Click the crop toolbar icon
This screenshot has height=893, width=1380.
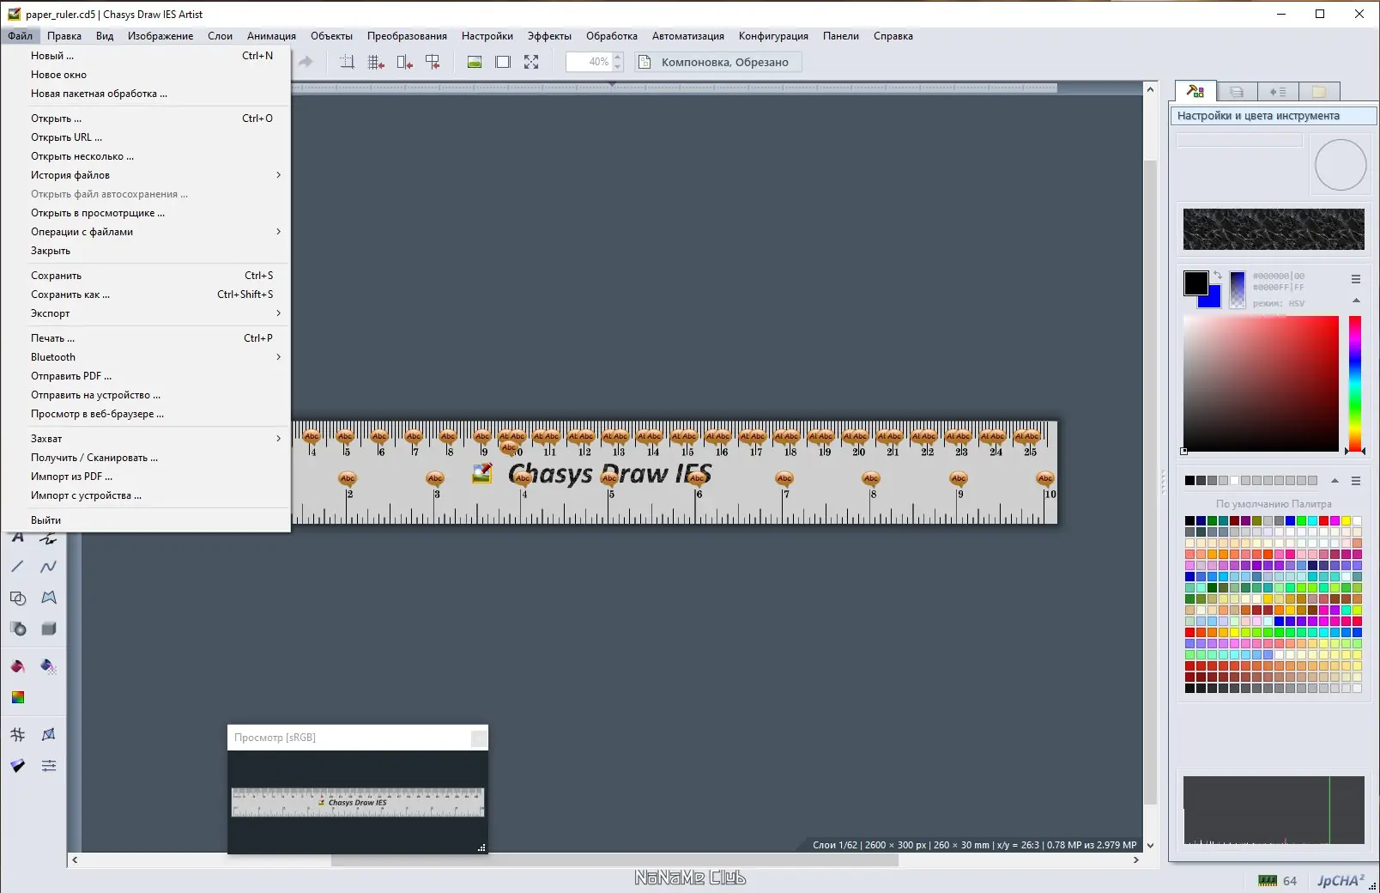point(347,62)
